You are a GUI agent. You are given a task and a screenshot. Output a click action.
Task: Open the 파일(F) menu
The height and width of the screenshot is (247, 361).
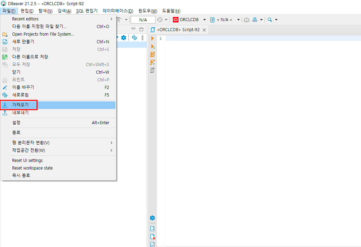coord(9,11)
